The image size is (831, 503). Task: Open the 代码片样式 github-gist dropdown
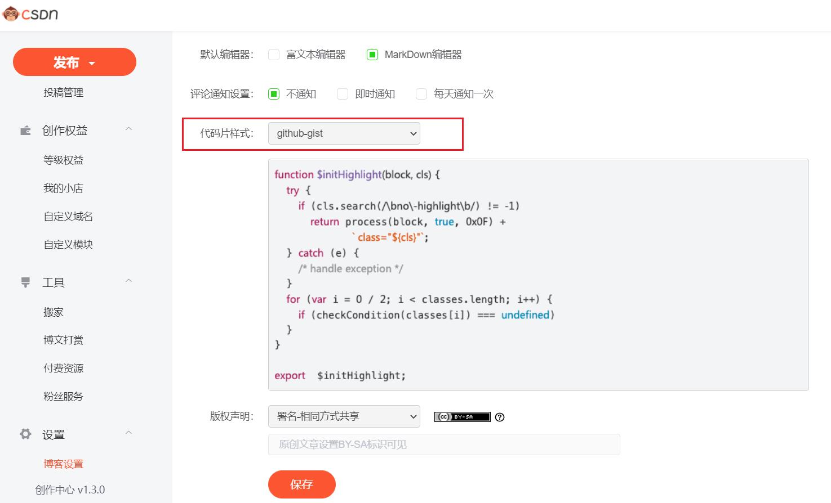click(344, 133)
